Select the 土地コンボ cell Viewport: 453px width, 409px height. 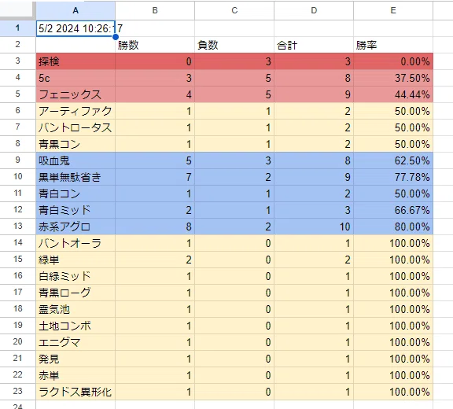(x=75, y=326)
